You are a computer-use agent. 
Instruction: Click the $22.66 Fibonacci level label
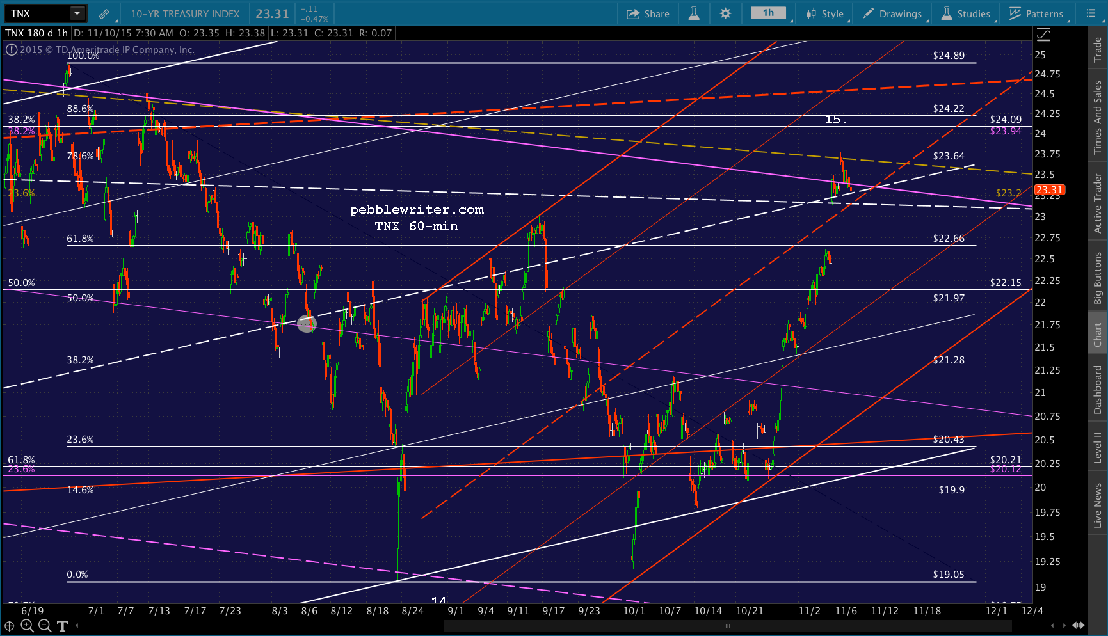pos(949,239)
